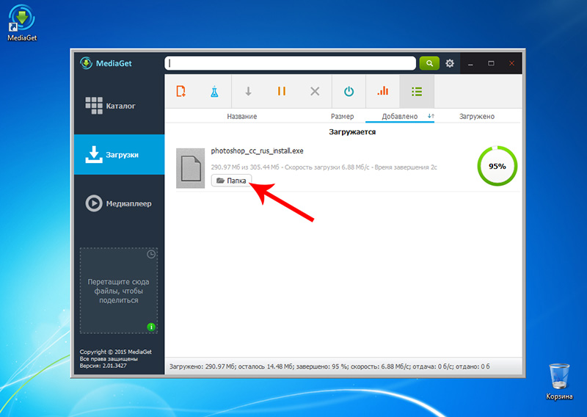Click into the search input field
The height and width of the screenshot is (417, 587).
coord(290,64)
